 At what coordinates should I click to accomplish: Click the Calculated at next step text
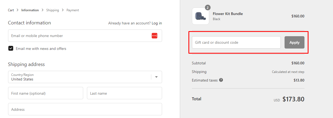click(x=288, y=72)
